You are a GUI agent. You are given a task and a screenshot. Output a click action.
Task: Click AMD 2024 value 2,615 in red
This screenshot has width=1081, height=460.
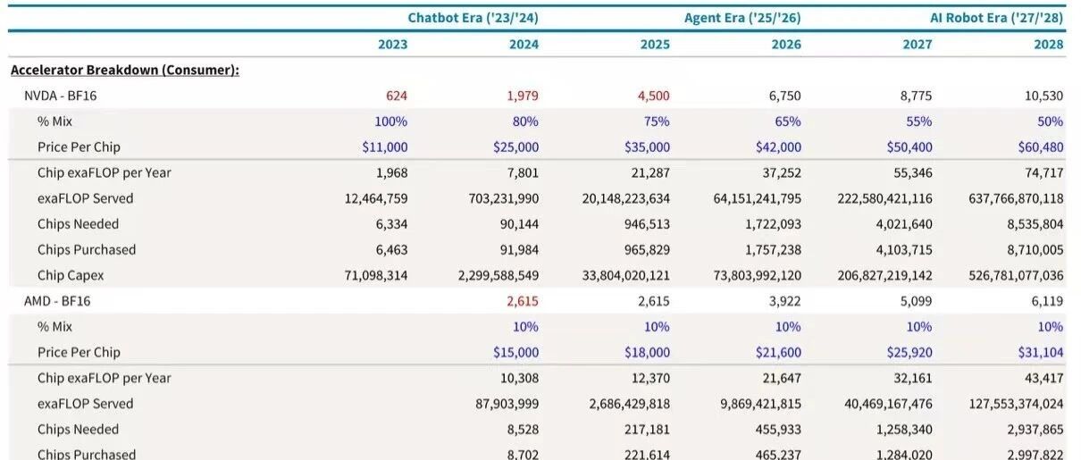tap(522, 301)
